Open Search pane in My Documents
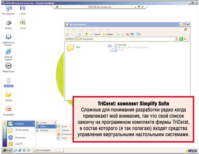199x154 pixels. pos(95,34)
